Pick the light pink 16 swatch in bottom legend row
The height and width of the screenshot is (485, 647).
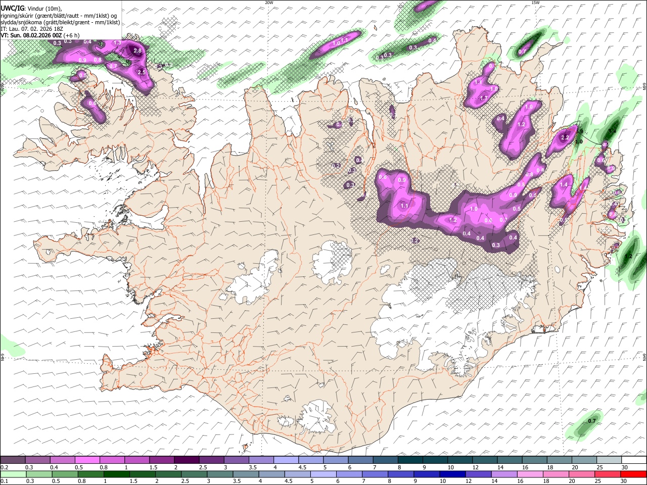point(530,474)
